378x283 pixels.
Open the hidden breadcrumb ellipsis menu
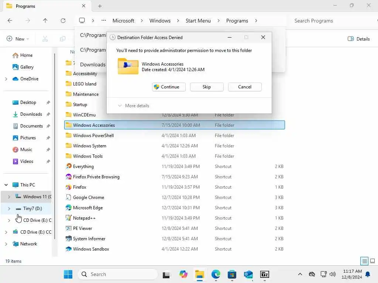[x=104, y=21]
